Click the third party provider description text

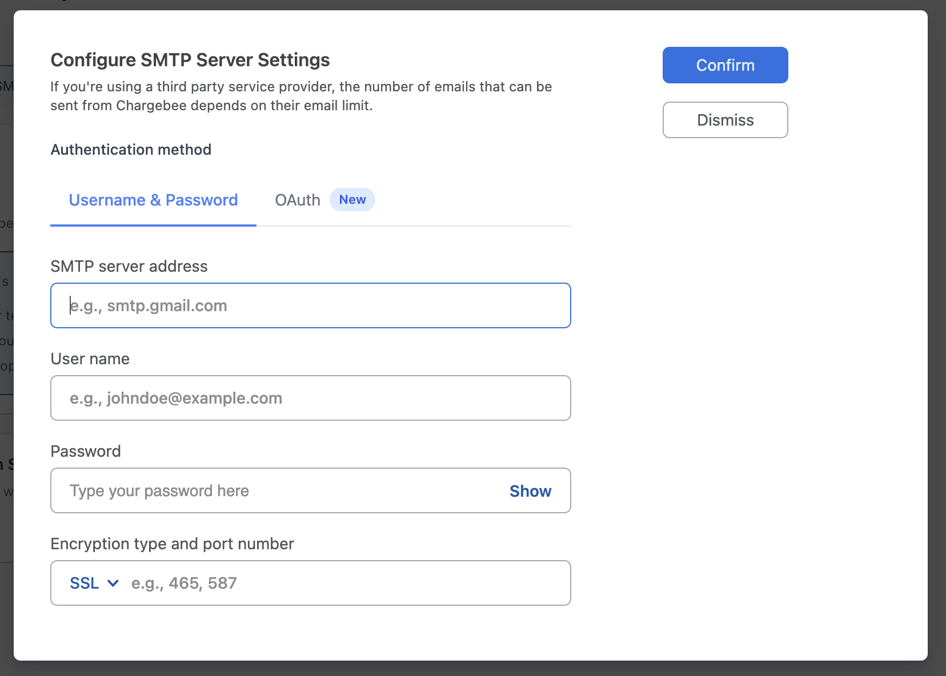(301, 95)
